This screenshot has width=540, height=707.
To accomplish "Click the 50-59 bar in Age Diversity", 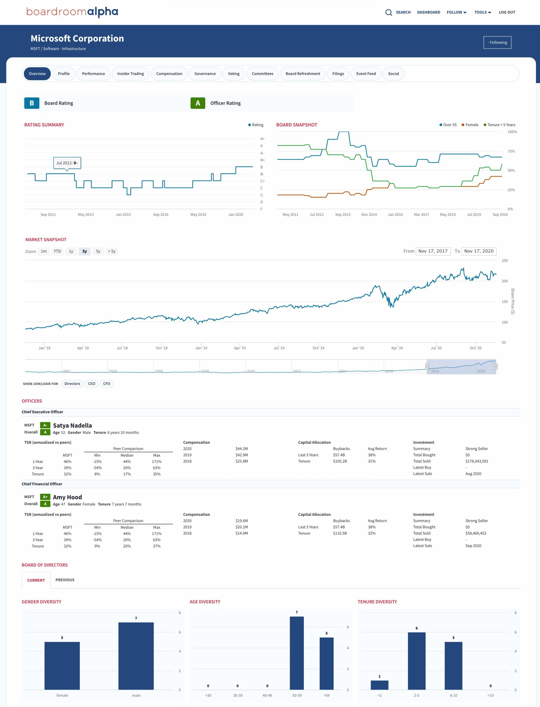I will click(297, 653).
